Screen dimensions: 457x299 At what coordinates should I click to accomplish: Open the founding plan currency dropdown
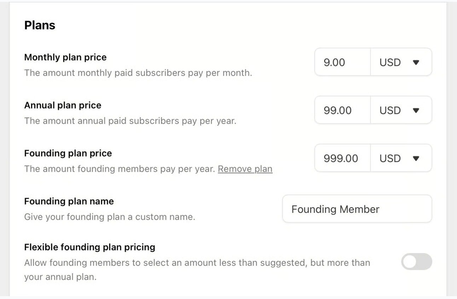[401, 158]
